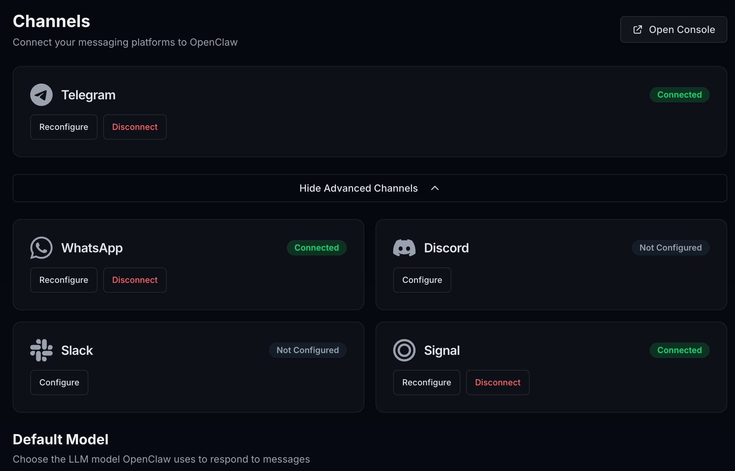This screenshot has width=735, height=471.
Task: Reconfigure the Telegram channel
Action: [64, 127]
